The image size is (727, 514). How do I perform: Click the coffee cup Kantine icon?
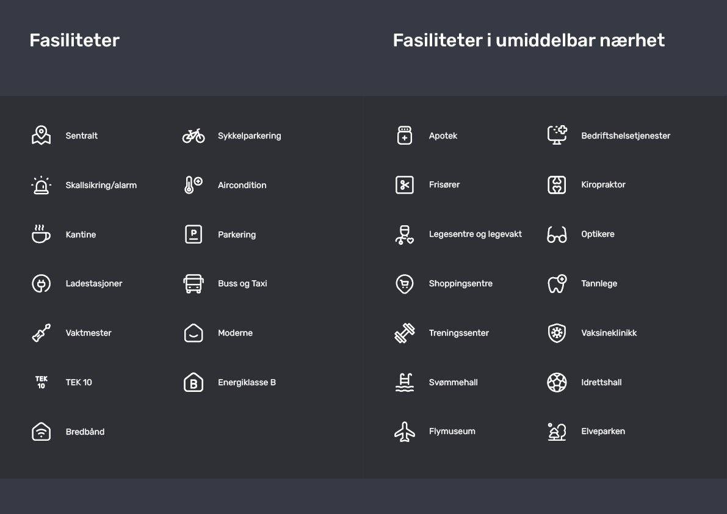(x=42, y=234)
